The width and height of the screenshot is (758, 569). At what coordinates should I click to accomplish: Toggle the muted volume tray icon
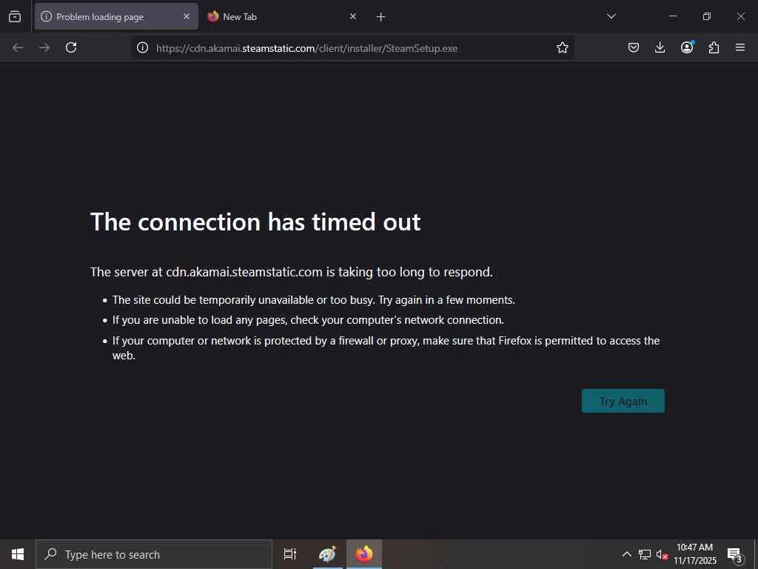tap(662, 554)
